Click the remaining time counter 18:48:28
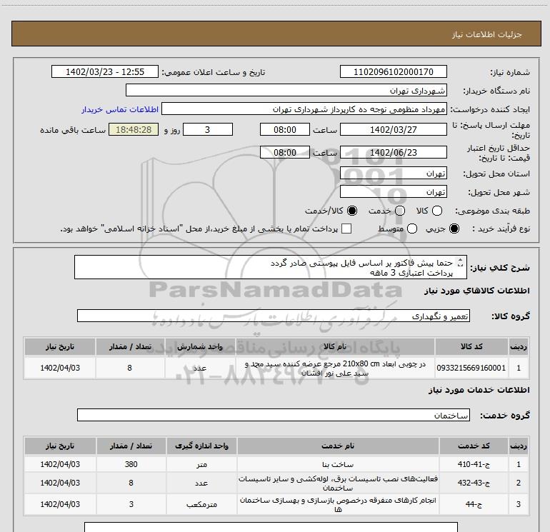Image resolution: width=550 pixels, height=532 pixels. click(x=134, y=130)
